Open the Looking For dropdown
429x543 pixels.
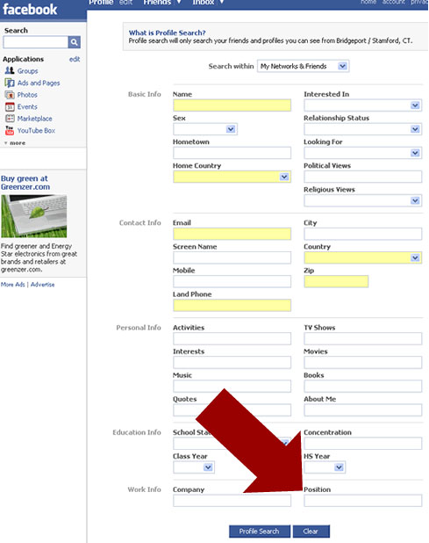tap(362, 153)
